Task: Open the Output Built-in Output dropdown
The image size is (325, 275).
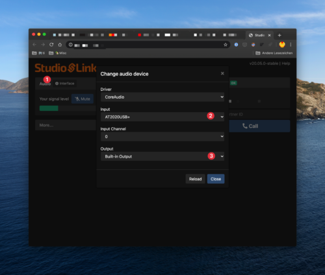Action: (x=162, y=156)
